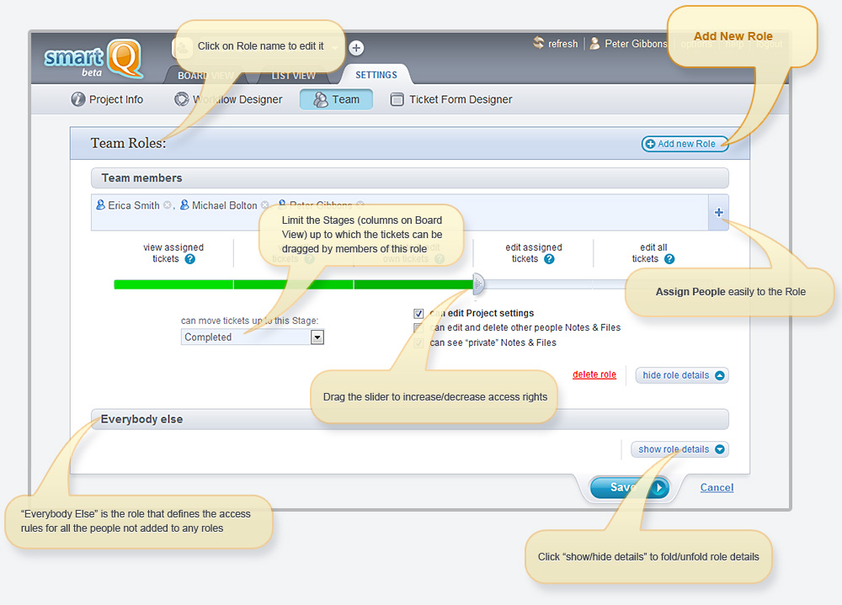Click the smartQ beta logo

click(x=93, y=59)
